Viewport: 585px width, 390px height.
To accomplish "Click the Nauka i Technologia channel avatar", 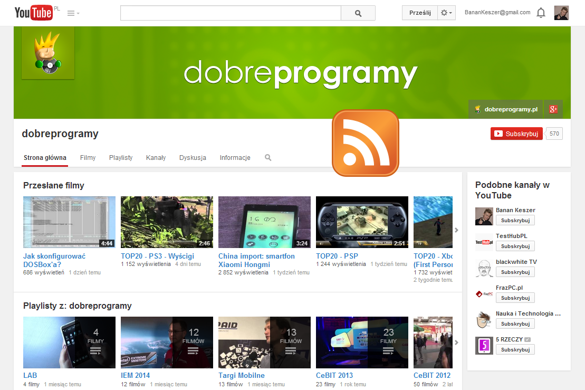I will point(484,320).
